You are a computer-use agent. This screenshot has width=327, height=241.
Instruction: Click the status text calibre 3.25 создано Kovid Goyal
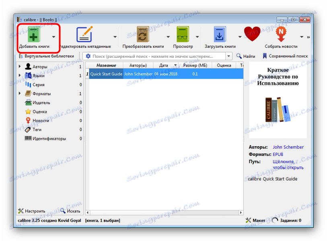pyautogui.click(x=49, y=221)
